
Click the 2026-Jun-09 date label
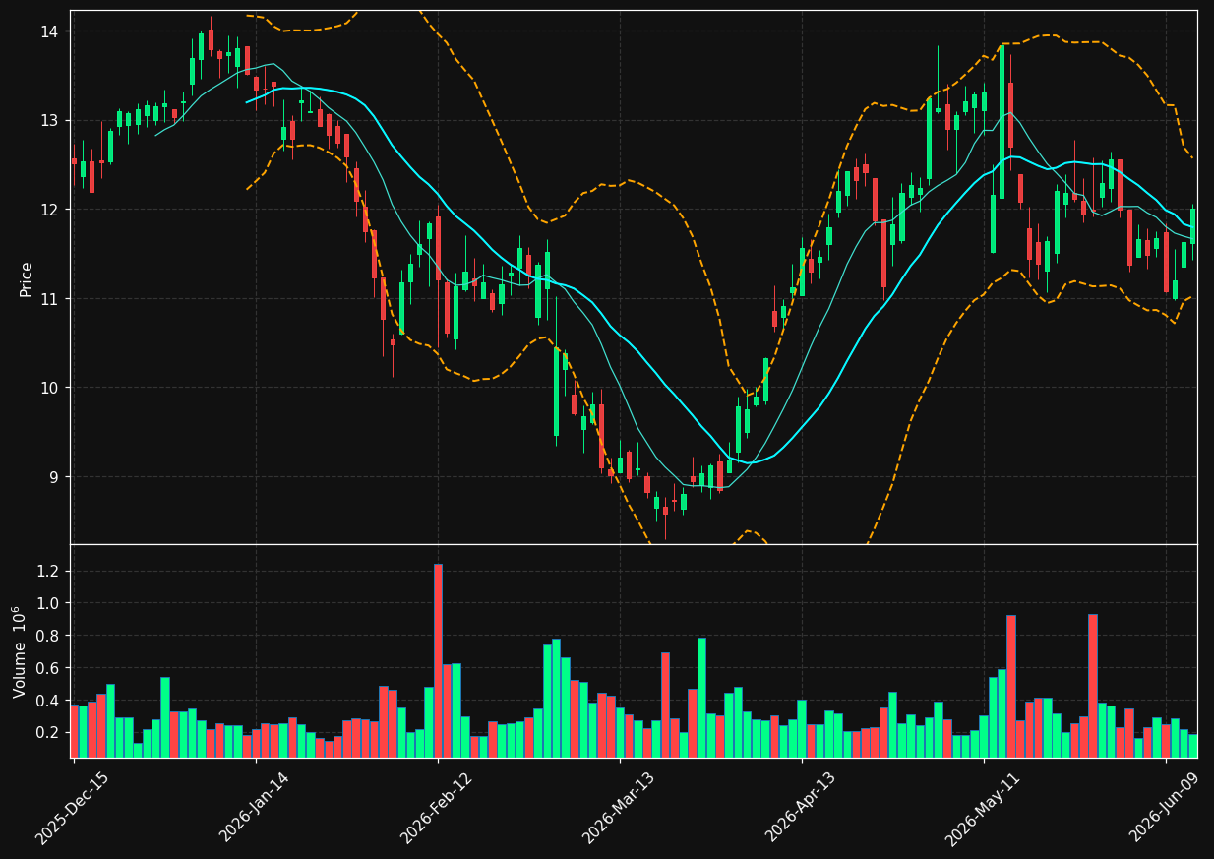point(1165,808)
